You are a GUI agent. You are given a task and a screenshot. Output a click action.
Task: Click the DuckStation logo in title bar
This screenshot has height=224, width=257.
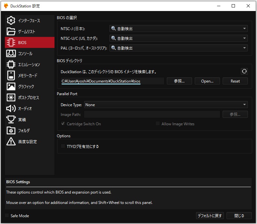point(6,6)
